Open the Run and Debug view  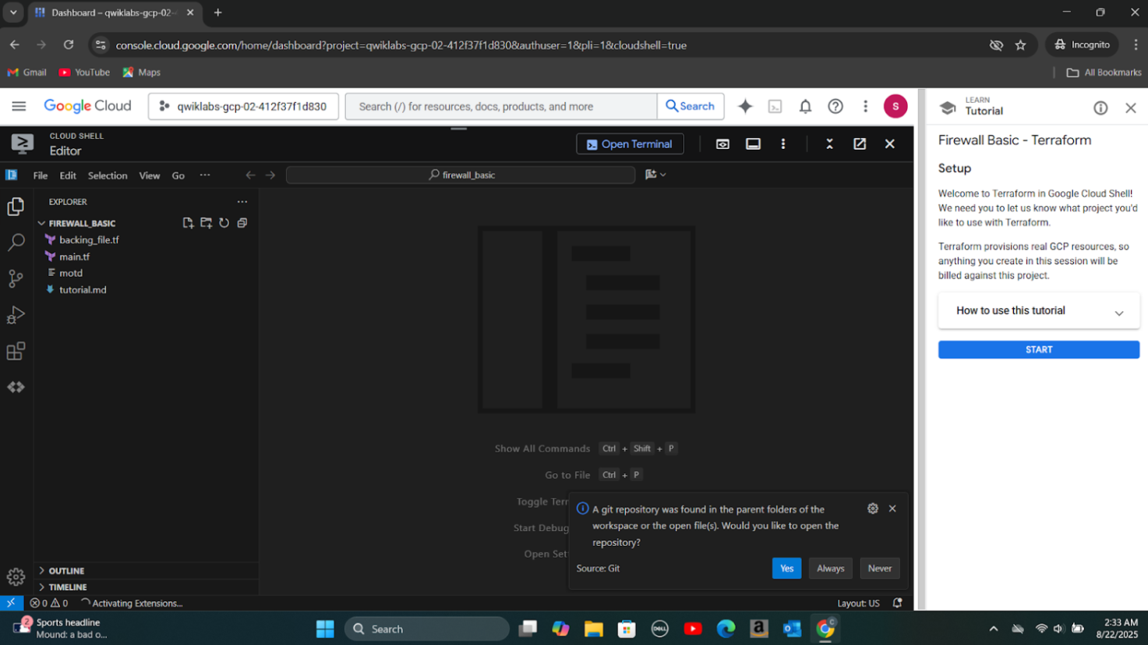pyautogui.click(x=16, y=315)
